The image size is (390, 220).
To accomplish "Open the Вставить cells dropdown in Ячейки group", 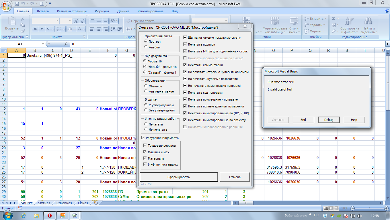I will tap(325, 19).
